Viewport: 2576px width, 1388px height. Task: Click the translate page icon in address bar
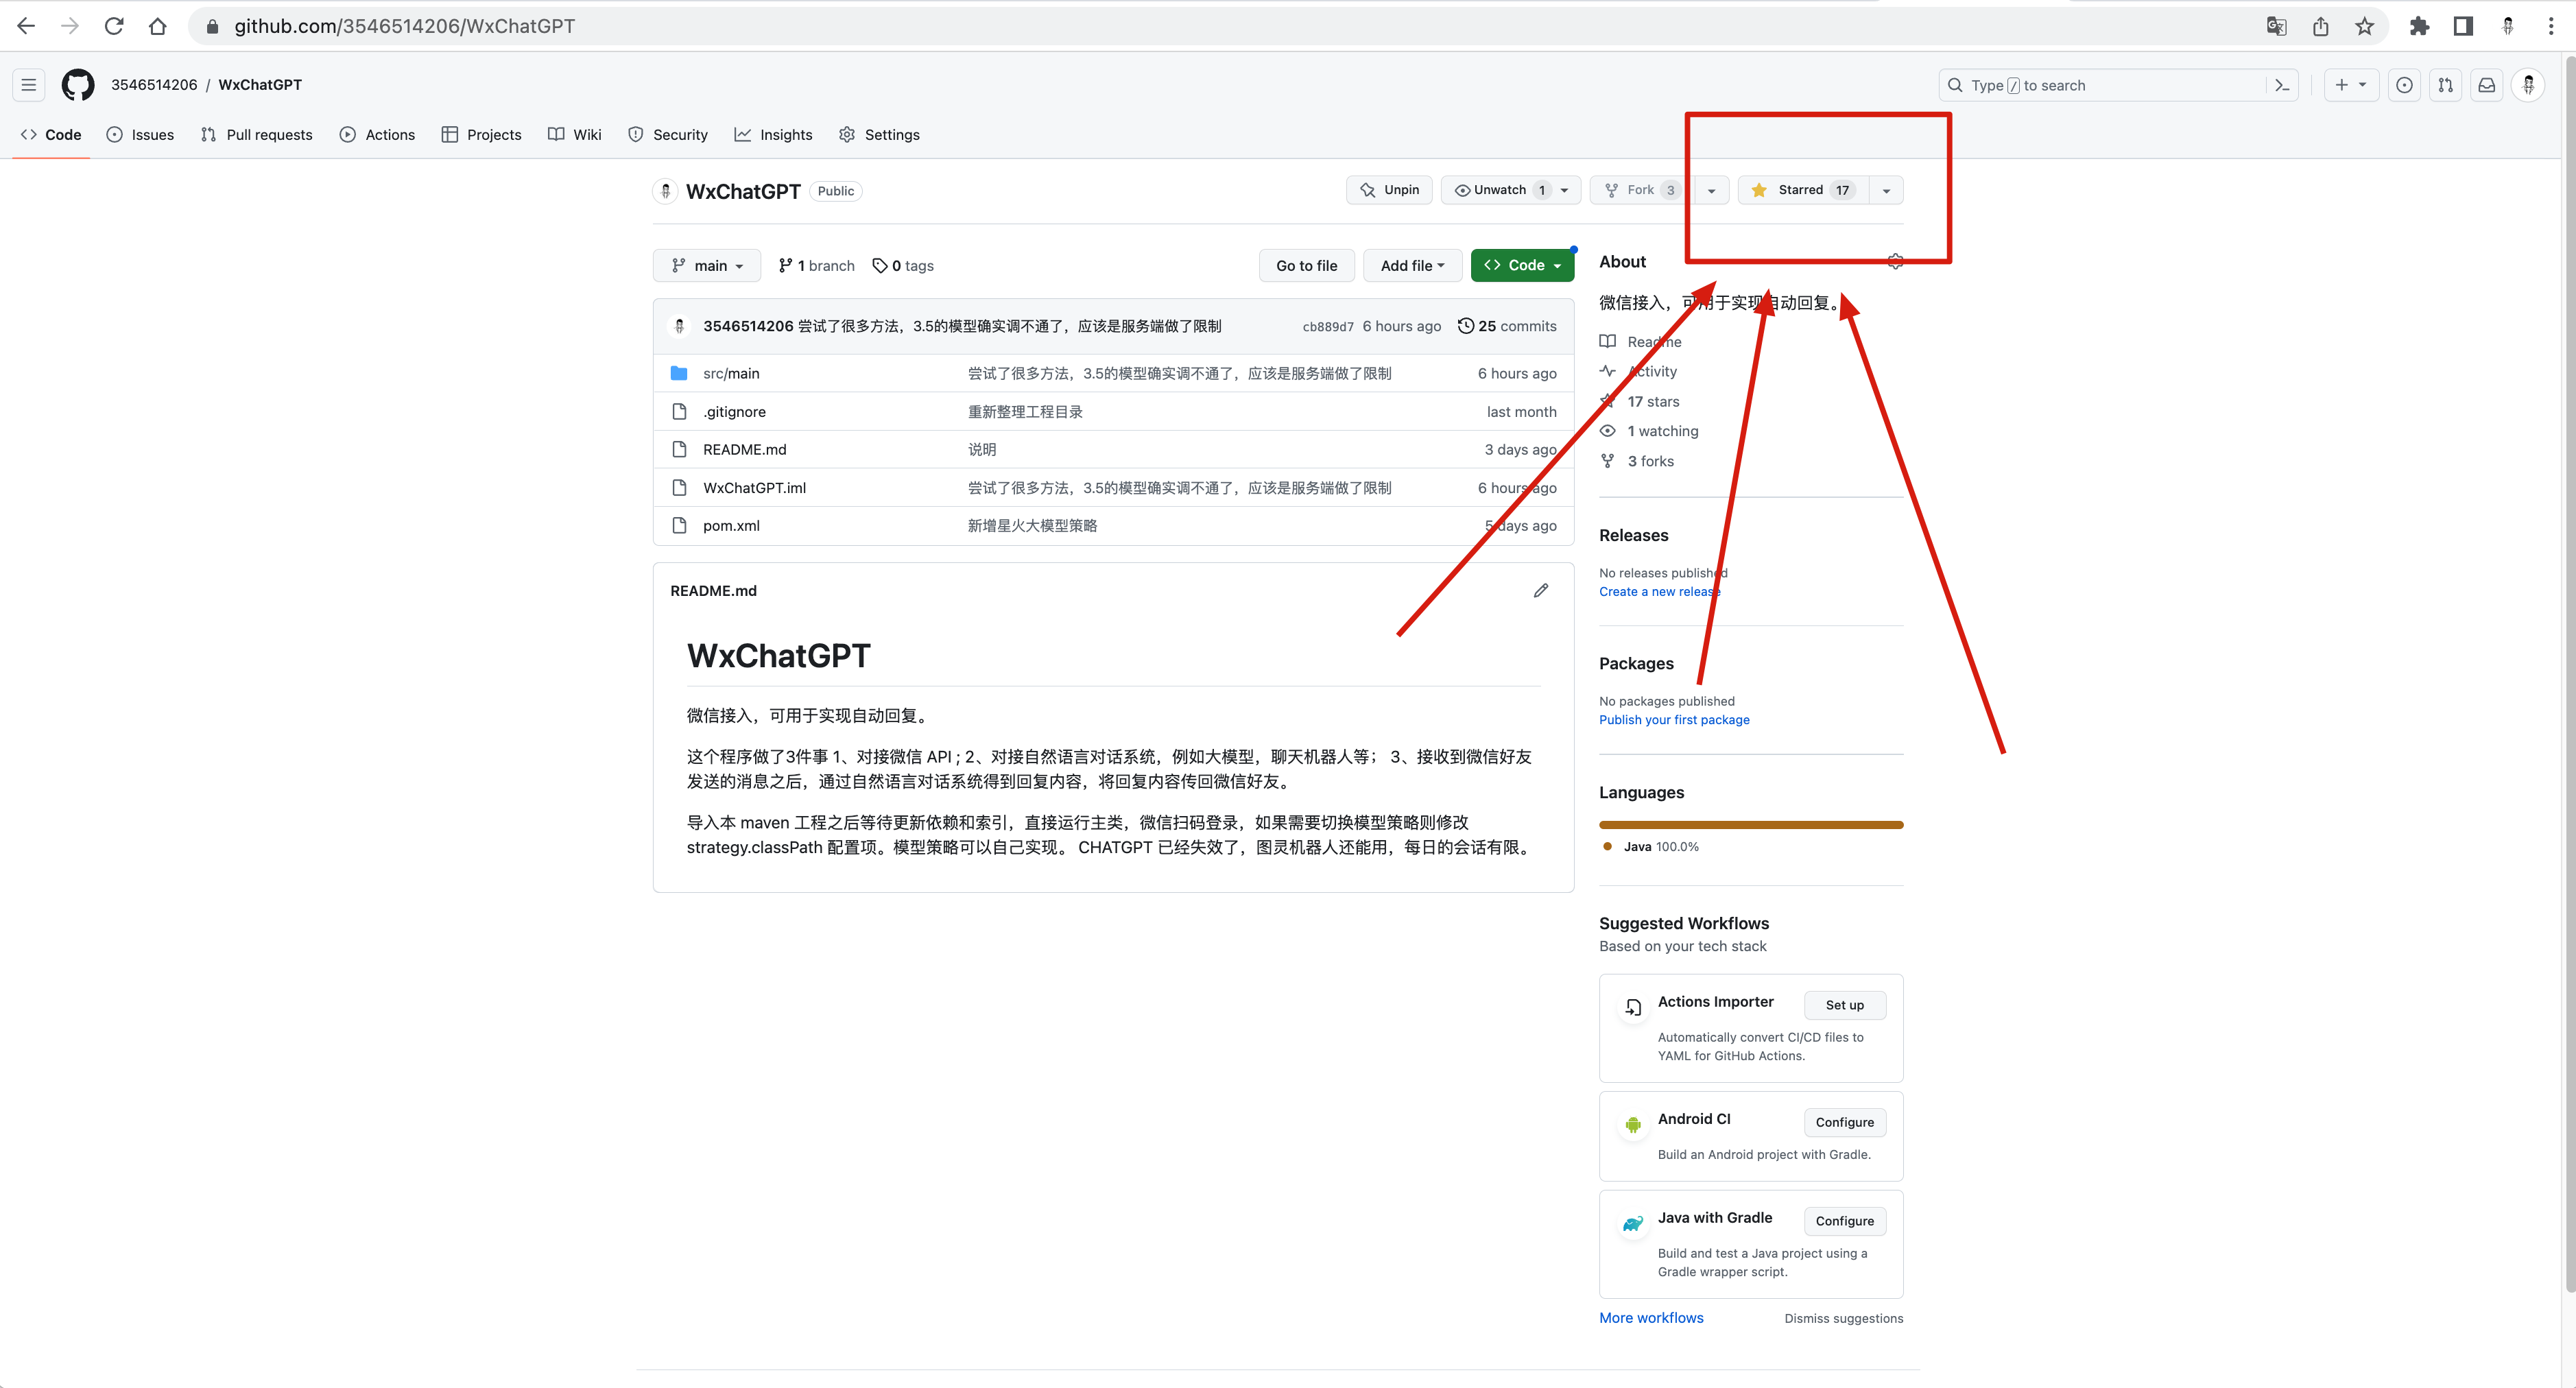coord(2276,26)
